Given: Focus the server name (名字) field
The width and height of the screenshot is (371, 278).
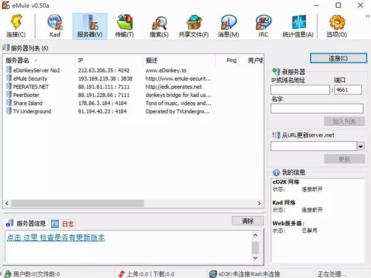Looking at the screenshot, I should tap(317, 108).
